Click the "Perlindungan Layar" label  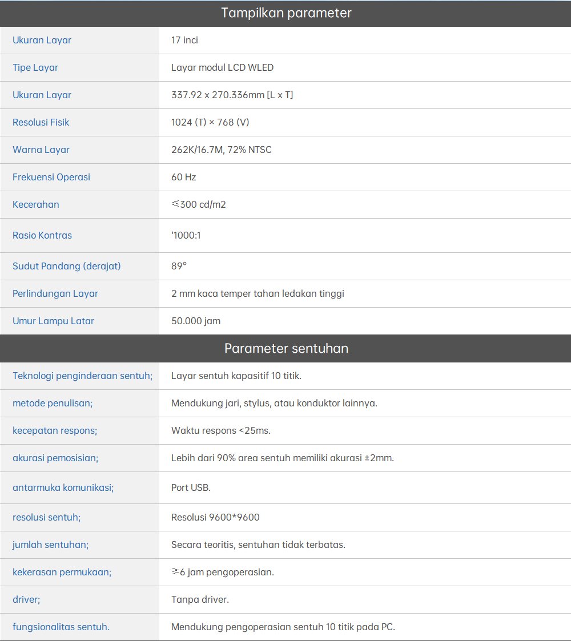click(x=55, y=293)
